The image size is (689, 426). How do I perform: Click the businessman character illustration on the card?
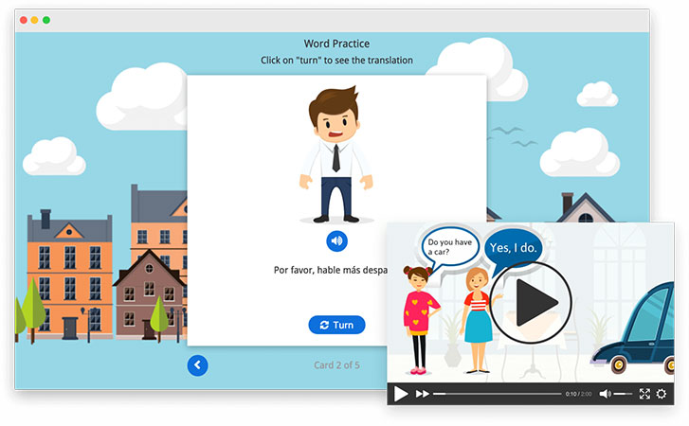(x=335, y=154)
